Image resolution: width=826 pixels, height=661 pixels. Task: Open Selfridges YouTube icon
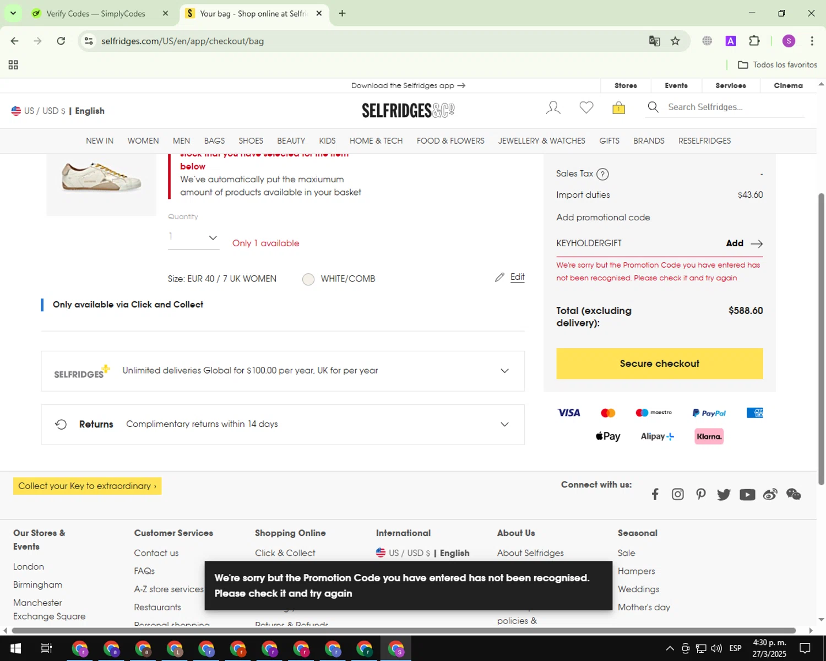coord(747,494)
